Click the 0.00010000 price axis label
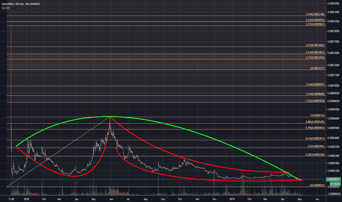The height and width of the screenshot is (202, 342). point(333,86)
